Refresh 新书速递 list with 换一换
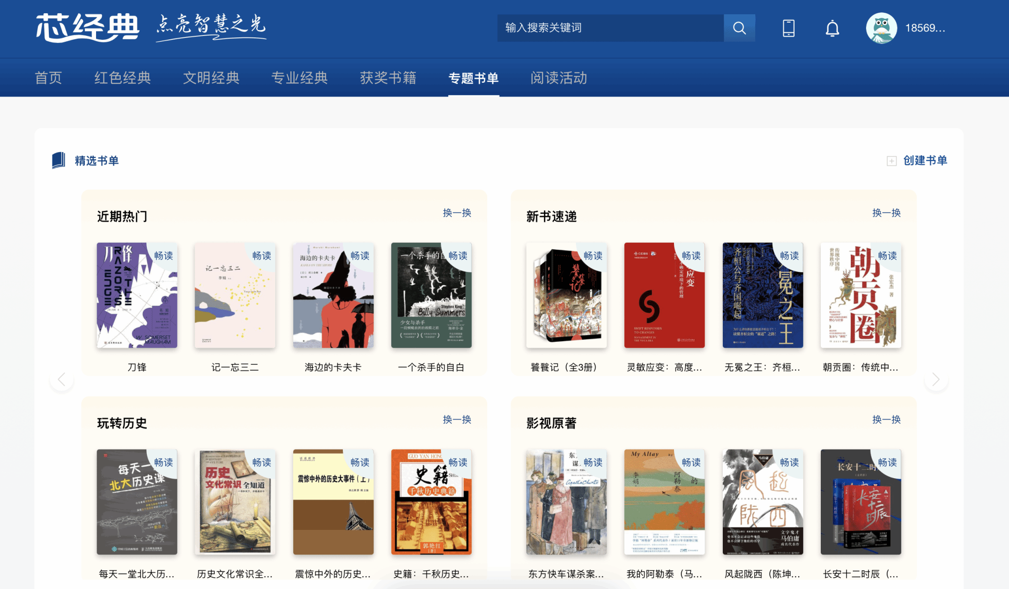Screen dimensions: 1009x589 pos(886,213)
